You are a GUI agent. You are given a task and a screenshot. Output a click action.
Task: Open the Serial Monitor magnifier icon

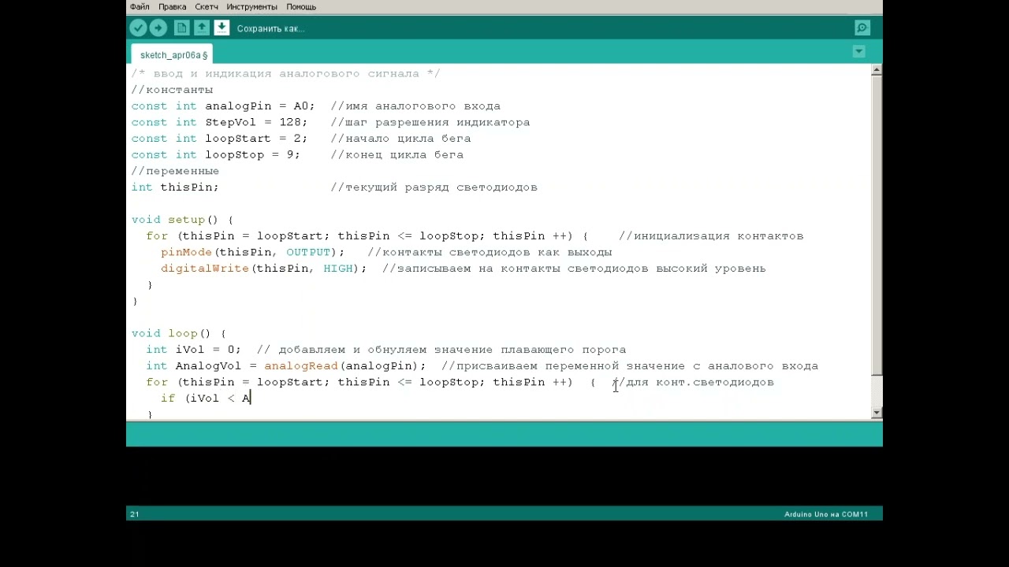coord(862,28)
